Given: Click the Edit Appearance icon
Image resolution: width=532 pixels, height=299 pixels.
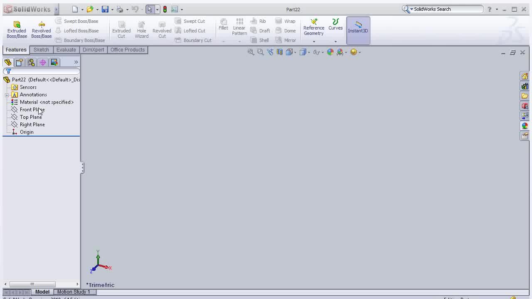Looking at the screenshot, I should [330, 52].
